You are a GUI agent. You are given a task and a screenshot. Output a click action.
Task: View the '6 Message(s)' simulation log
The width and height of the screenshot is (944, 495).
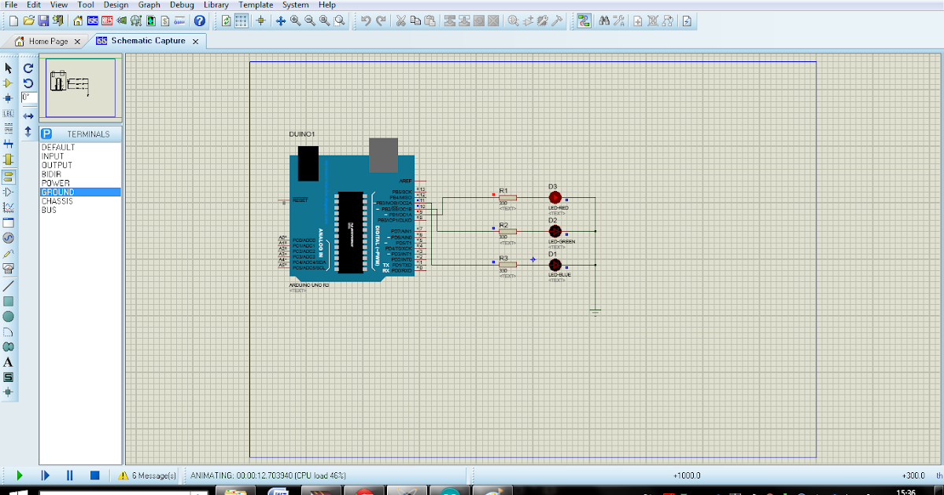click(147, 475)
